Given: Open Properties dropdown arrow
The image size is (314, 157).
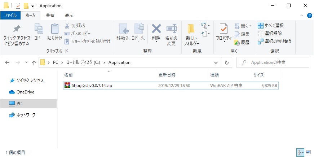Looking at the screenshot, I should tap(224, 41).
